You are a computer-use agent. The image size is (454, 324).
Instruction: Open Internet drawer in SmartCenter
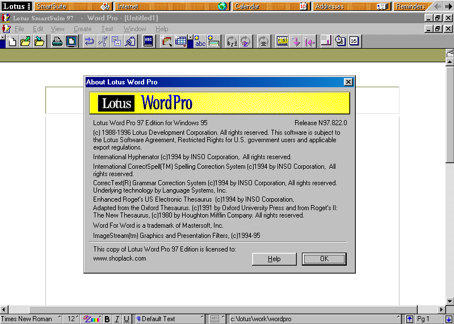point(173,6)
